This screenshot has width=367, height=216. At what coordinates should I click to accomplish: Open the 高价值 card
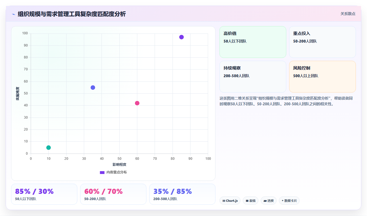tap(253, 42)
